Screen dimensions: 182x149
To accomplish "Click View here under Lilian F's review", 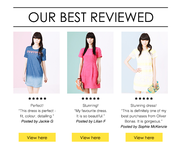I will point(90,137).
